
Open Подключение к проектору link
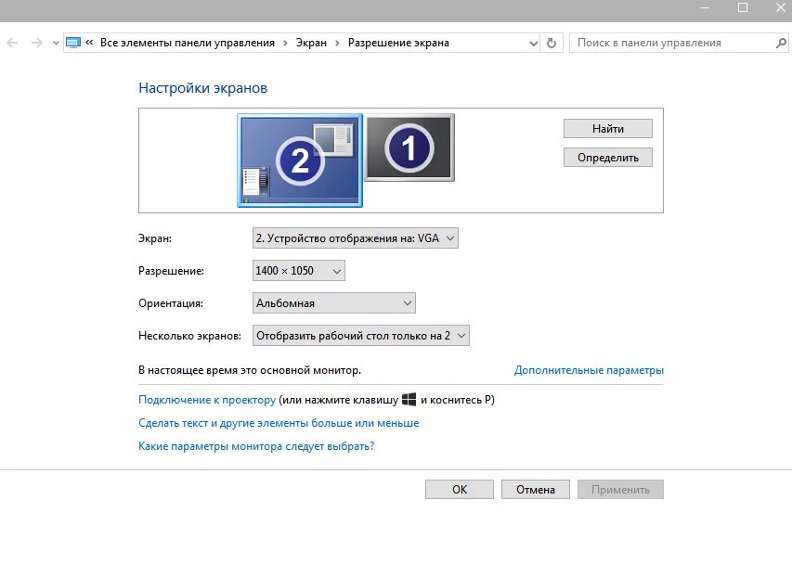coord(207,400)
